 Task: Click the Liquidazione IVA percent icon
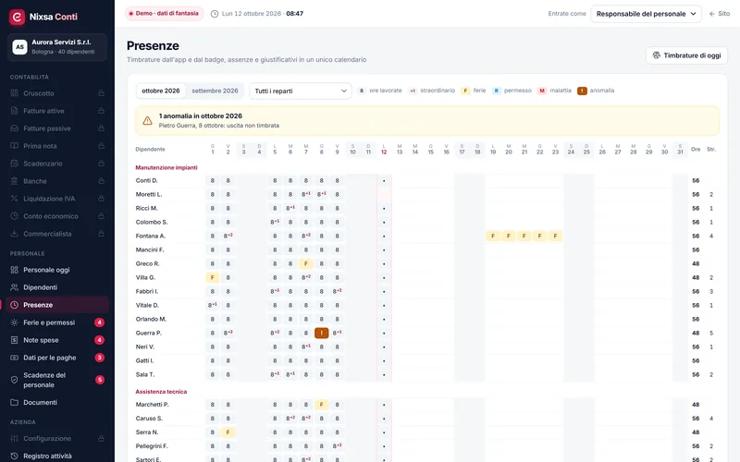pos(14,199)
